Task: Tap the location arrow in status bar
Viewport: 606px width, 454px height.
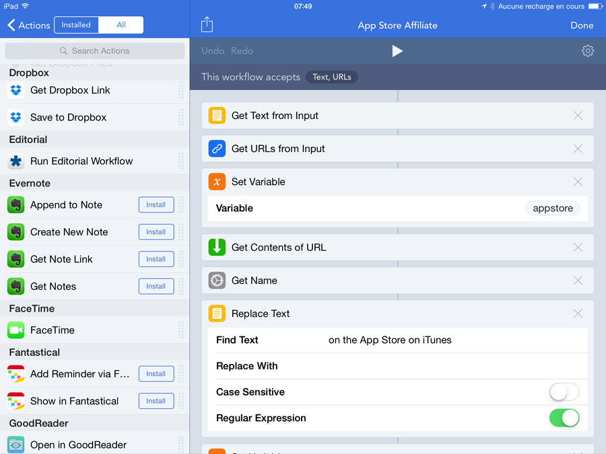Action: (x=484, y=6)
